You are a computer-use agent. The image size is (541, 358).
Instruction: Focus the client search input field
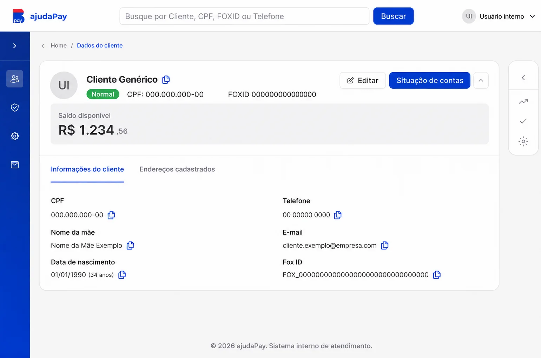pos(244,16)
